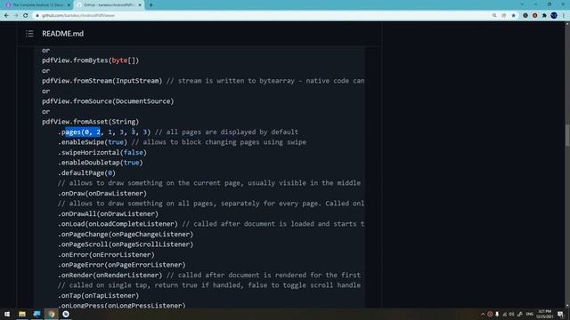This screenshot has width=570, height=320.
Task: Open the Extensions puzzle-piece menu
Action: 544,16
